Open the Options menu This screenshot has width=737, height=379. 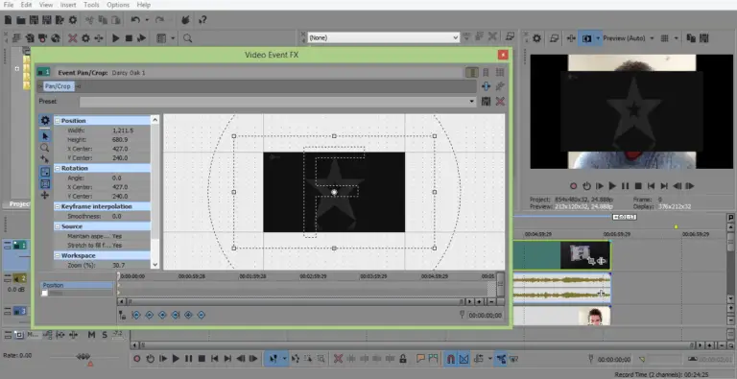[118, 5]
